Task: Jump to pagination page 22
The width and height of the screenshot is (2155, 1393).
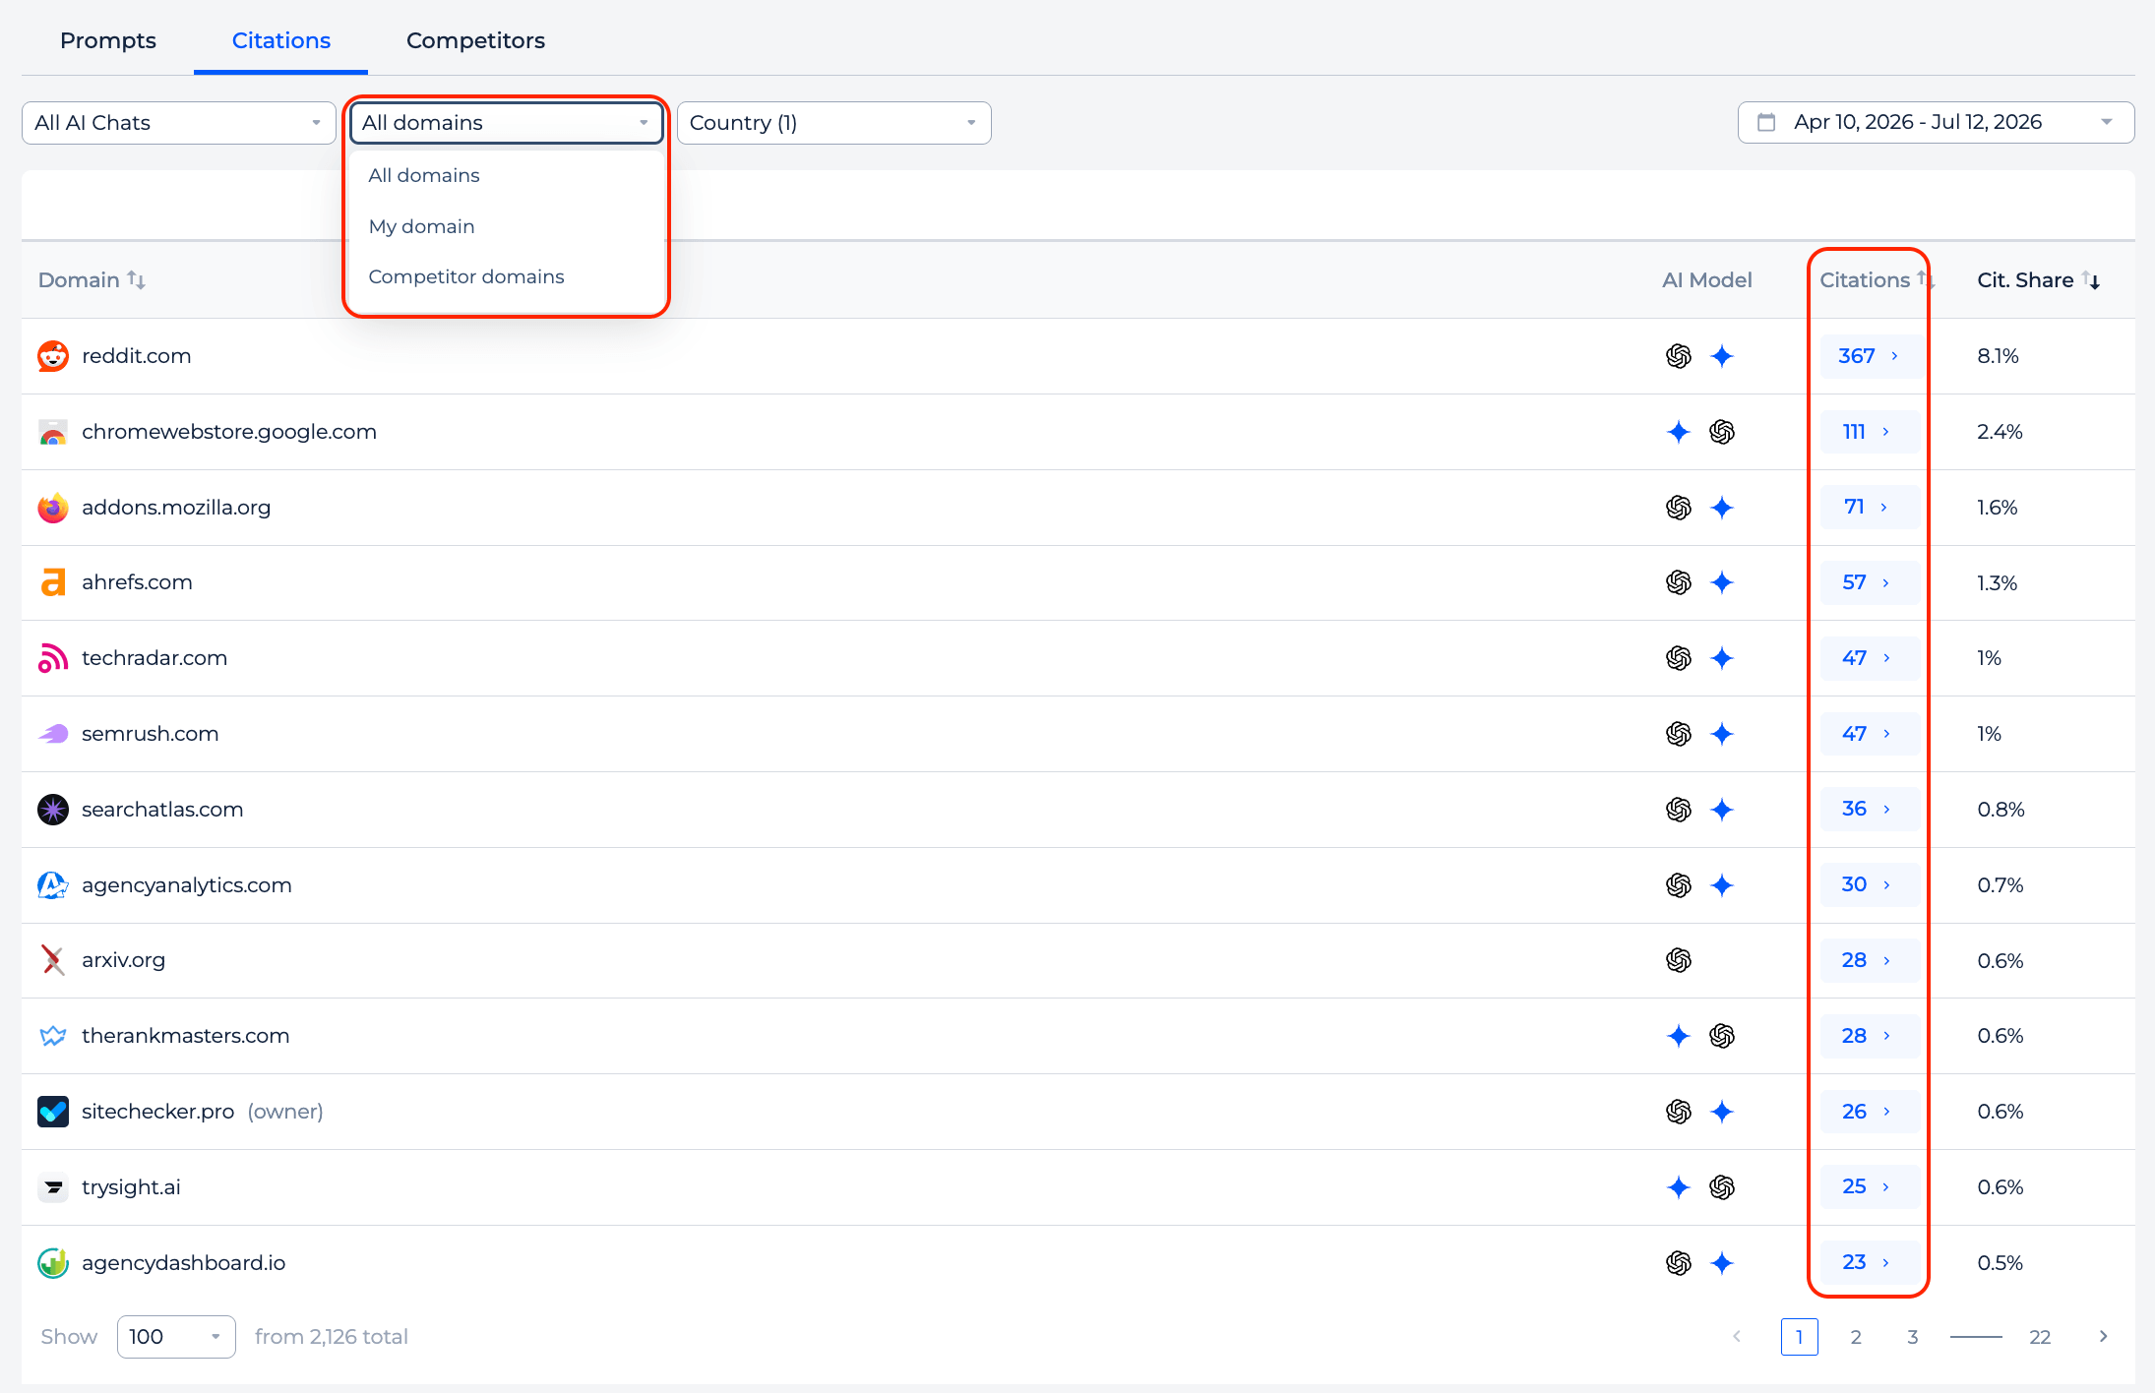Action: pyautogui.click(x=2040, y=1337)
